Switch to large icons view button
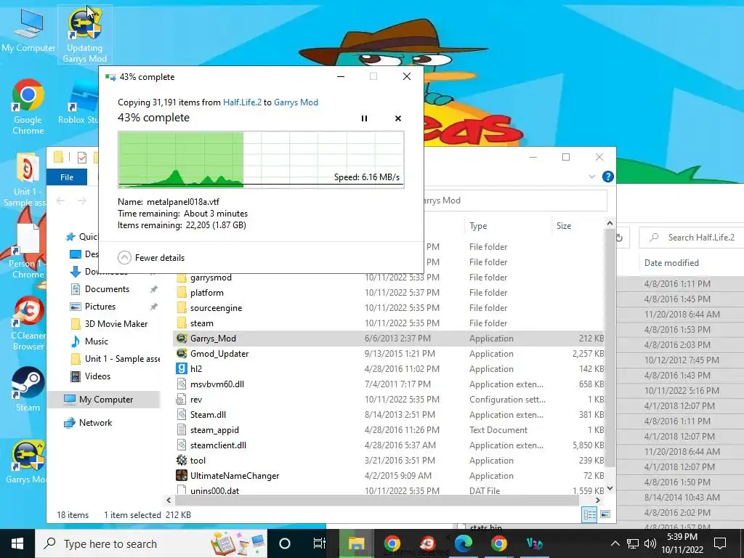The image size is (744, 558). click(x=605, y=514)
